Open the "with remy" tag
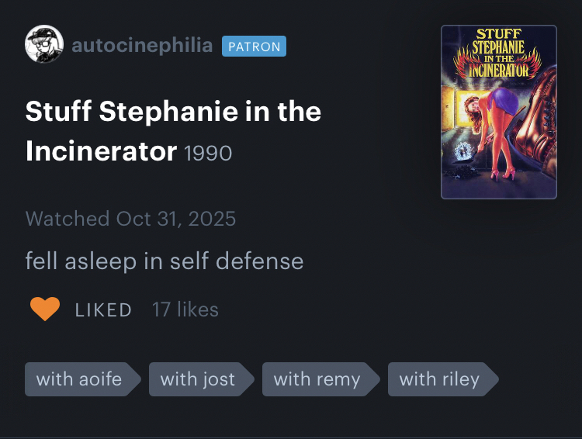The height and width of the screenshot is (439, 582). [x=317, y=379]
